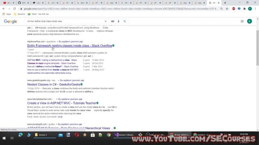Start voice search with the microphone

(x=119, y=21)
